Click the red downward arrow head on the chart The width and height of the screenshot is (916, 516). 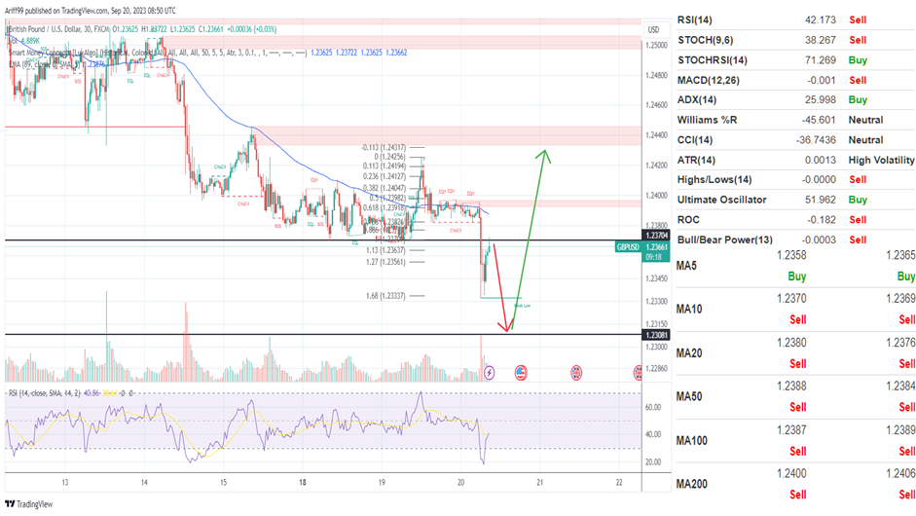508,327
